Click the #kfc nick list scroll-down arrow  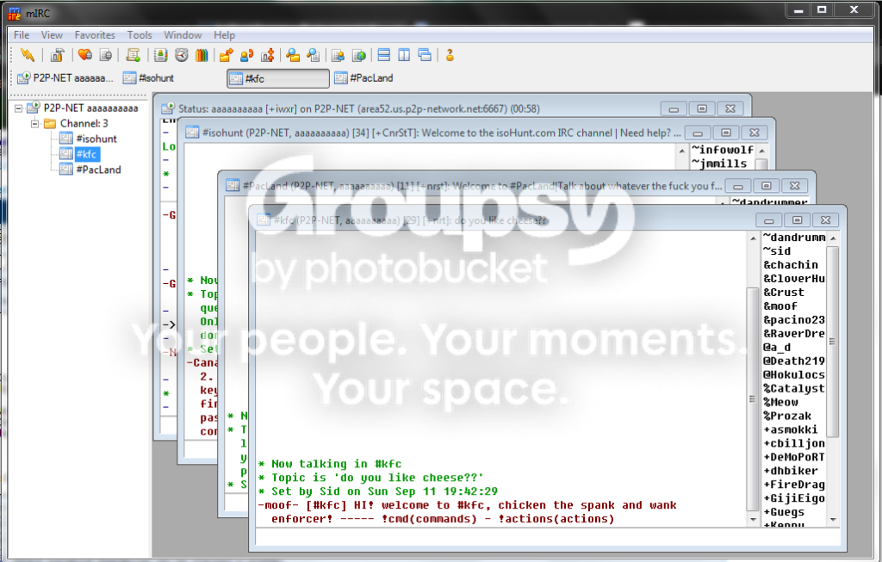pos(833,519)
